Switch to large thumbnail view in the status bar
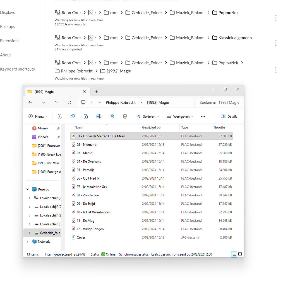The image size is (283, 286). coord(240,254)
